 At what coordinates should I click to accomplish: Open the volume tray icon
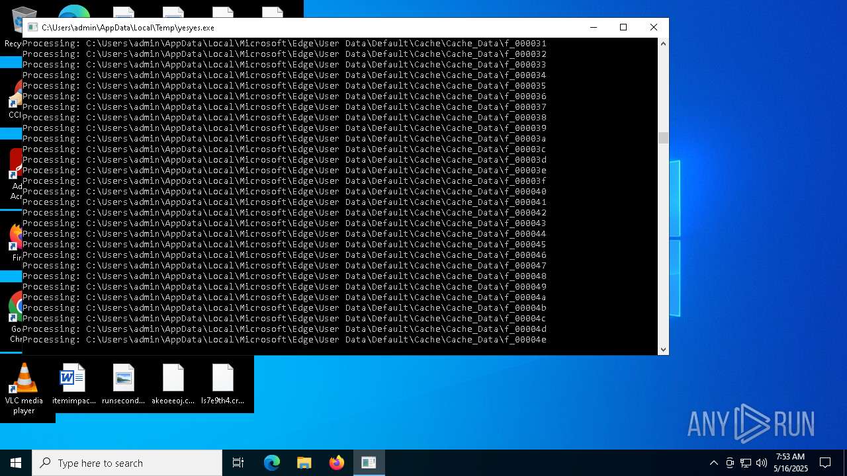click(762, 463)
